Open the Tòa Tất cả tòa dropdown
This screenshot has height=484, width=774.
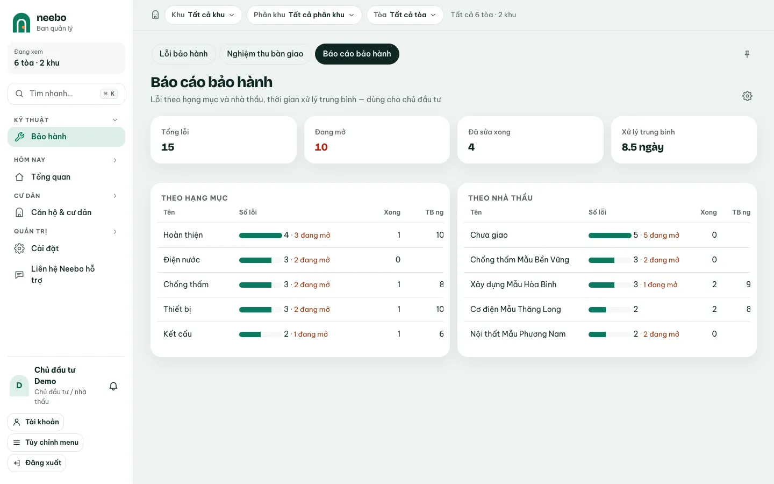coord(405,15)
